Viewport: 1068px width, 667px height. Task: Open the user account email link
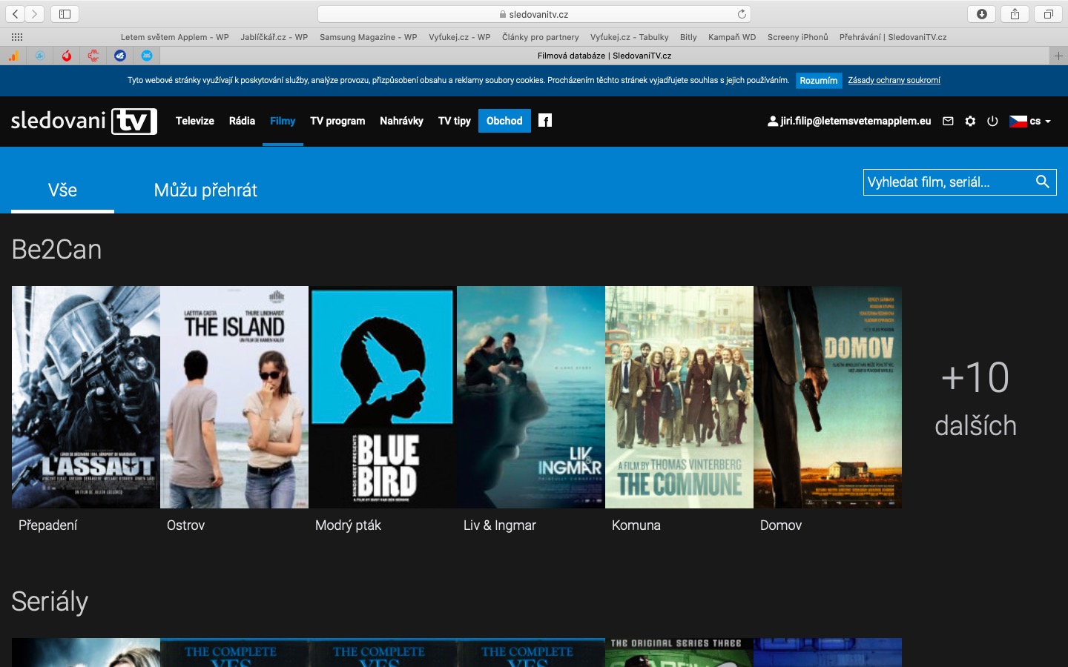849,121
